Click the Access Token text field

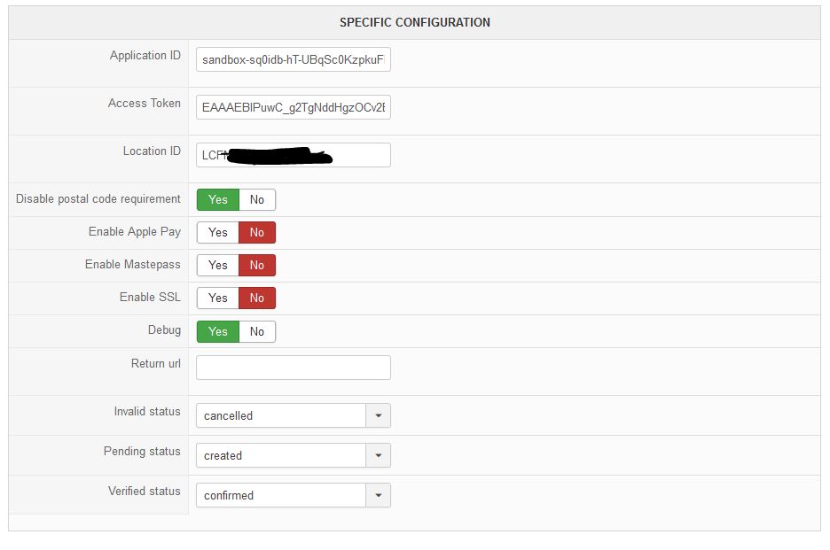coord(293,108)
